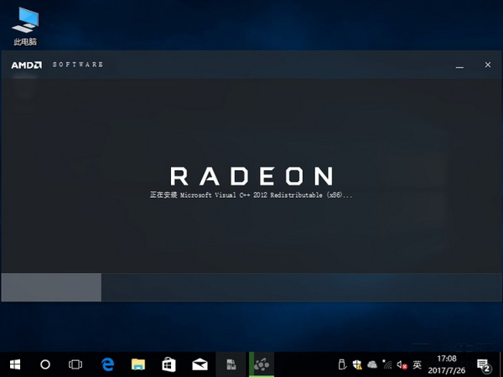Open the Mail app from taskbar
The height and width of the screenshot is (377, 503).
click(x=200, y=364)
